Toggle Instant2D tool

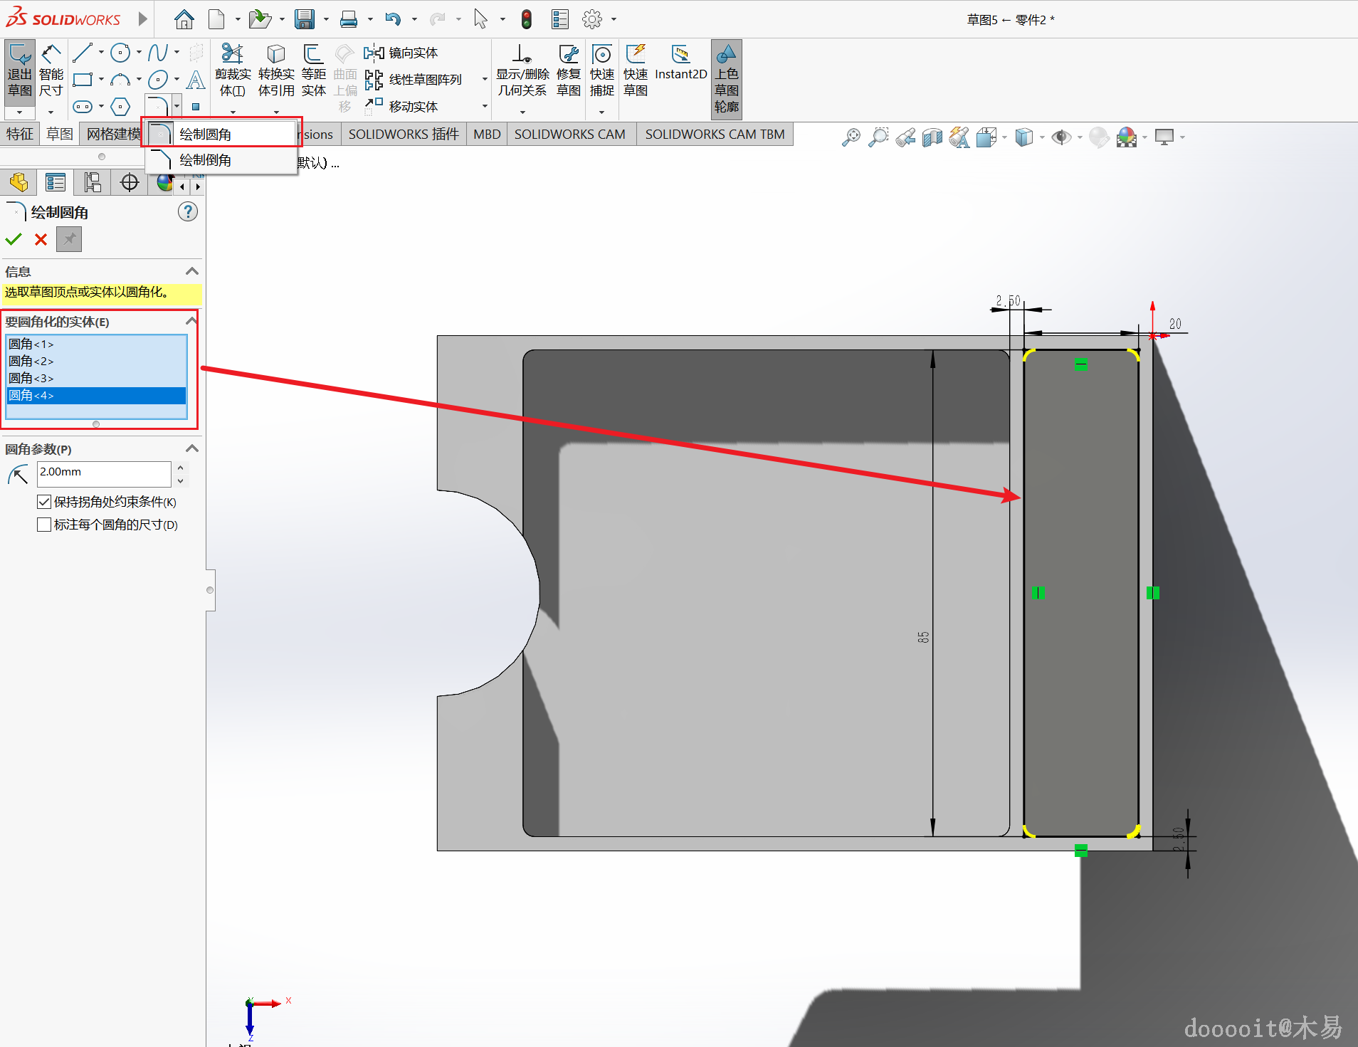click(x=680, y=63)
